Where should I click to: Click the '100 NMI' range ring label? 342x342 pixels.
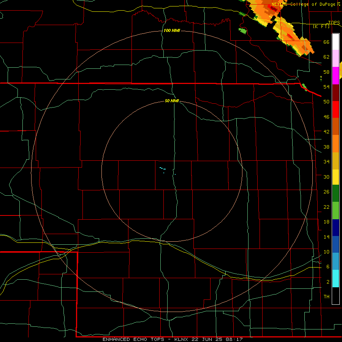click(172, 30)
